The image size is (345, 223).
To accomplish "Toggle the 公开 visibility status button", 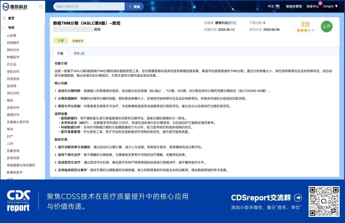I will [x=327, y=27].
